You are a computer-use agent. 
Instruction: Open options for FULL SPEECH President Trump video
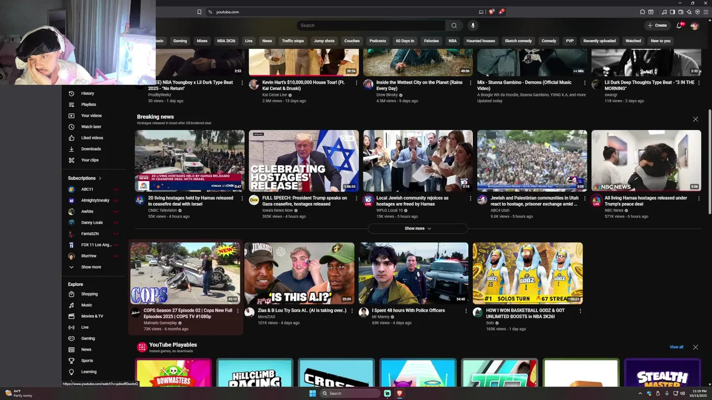click(x=356, y=198)
